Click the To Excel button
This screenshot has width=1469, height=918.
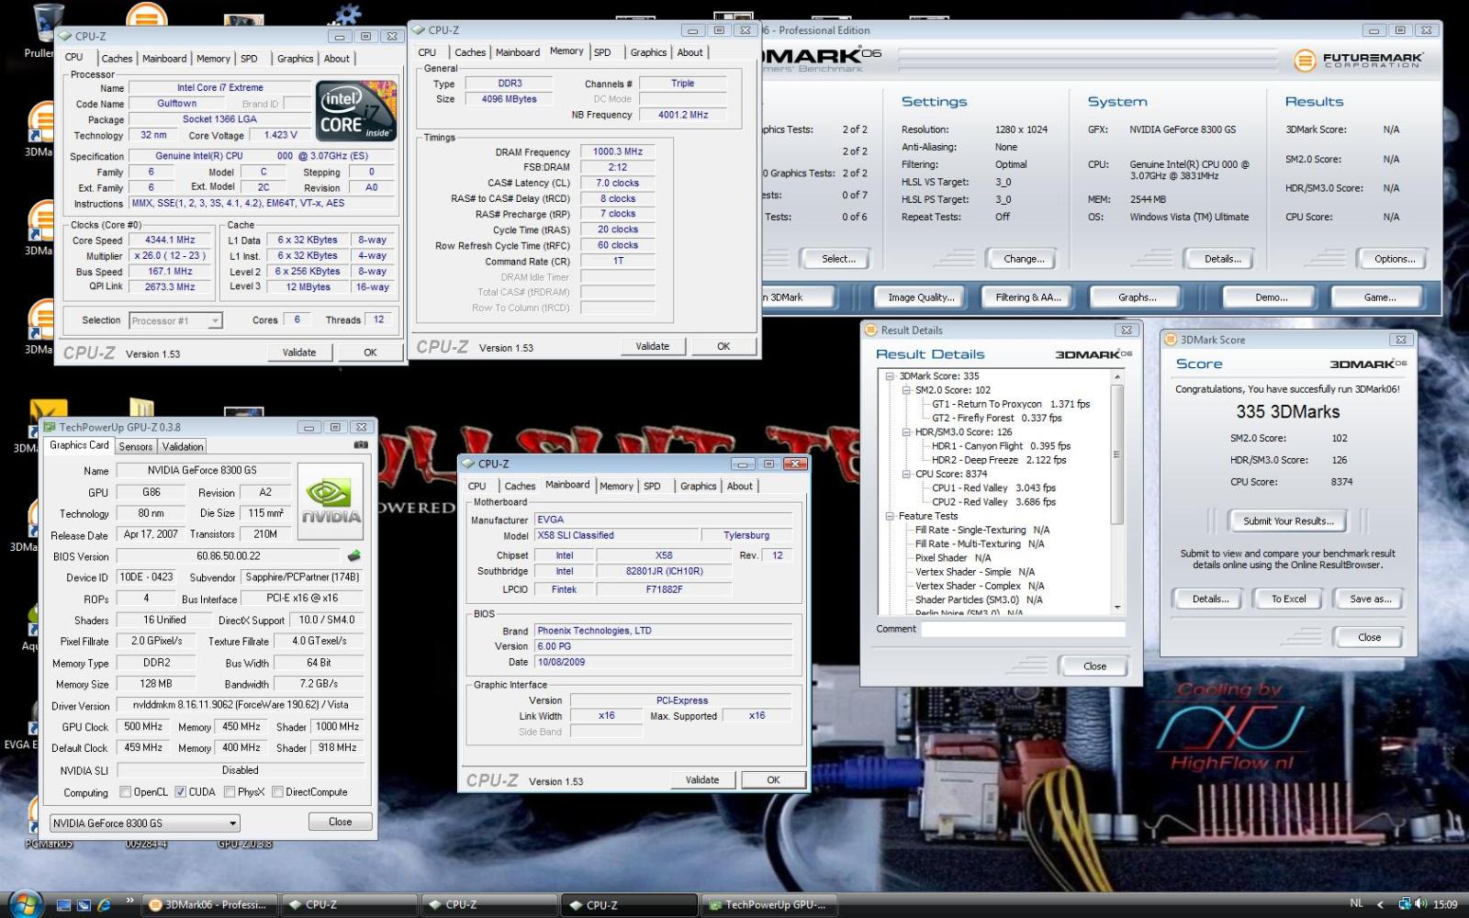tap(1288, 599)
